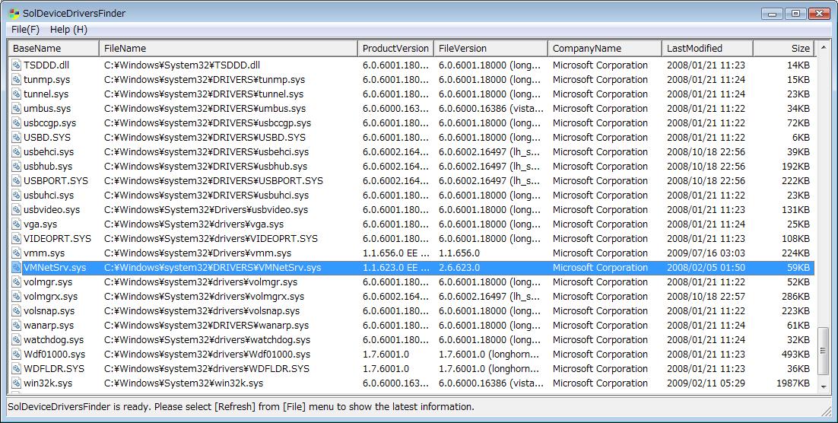Image resolution: width=838 pixels, height=423 pixels.
Task: Click the file icon for usbehci.sys
Action: point(16,152)
